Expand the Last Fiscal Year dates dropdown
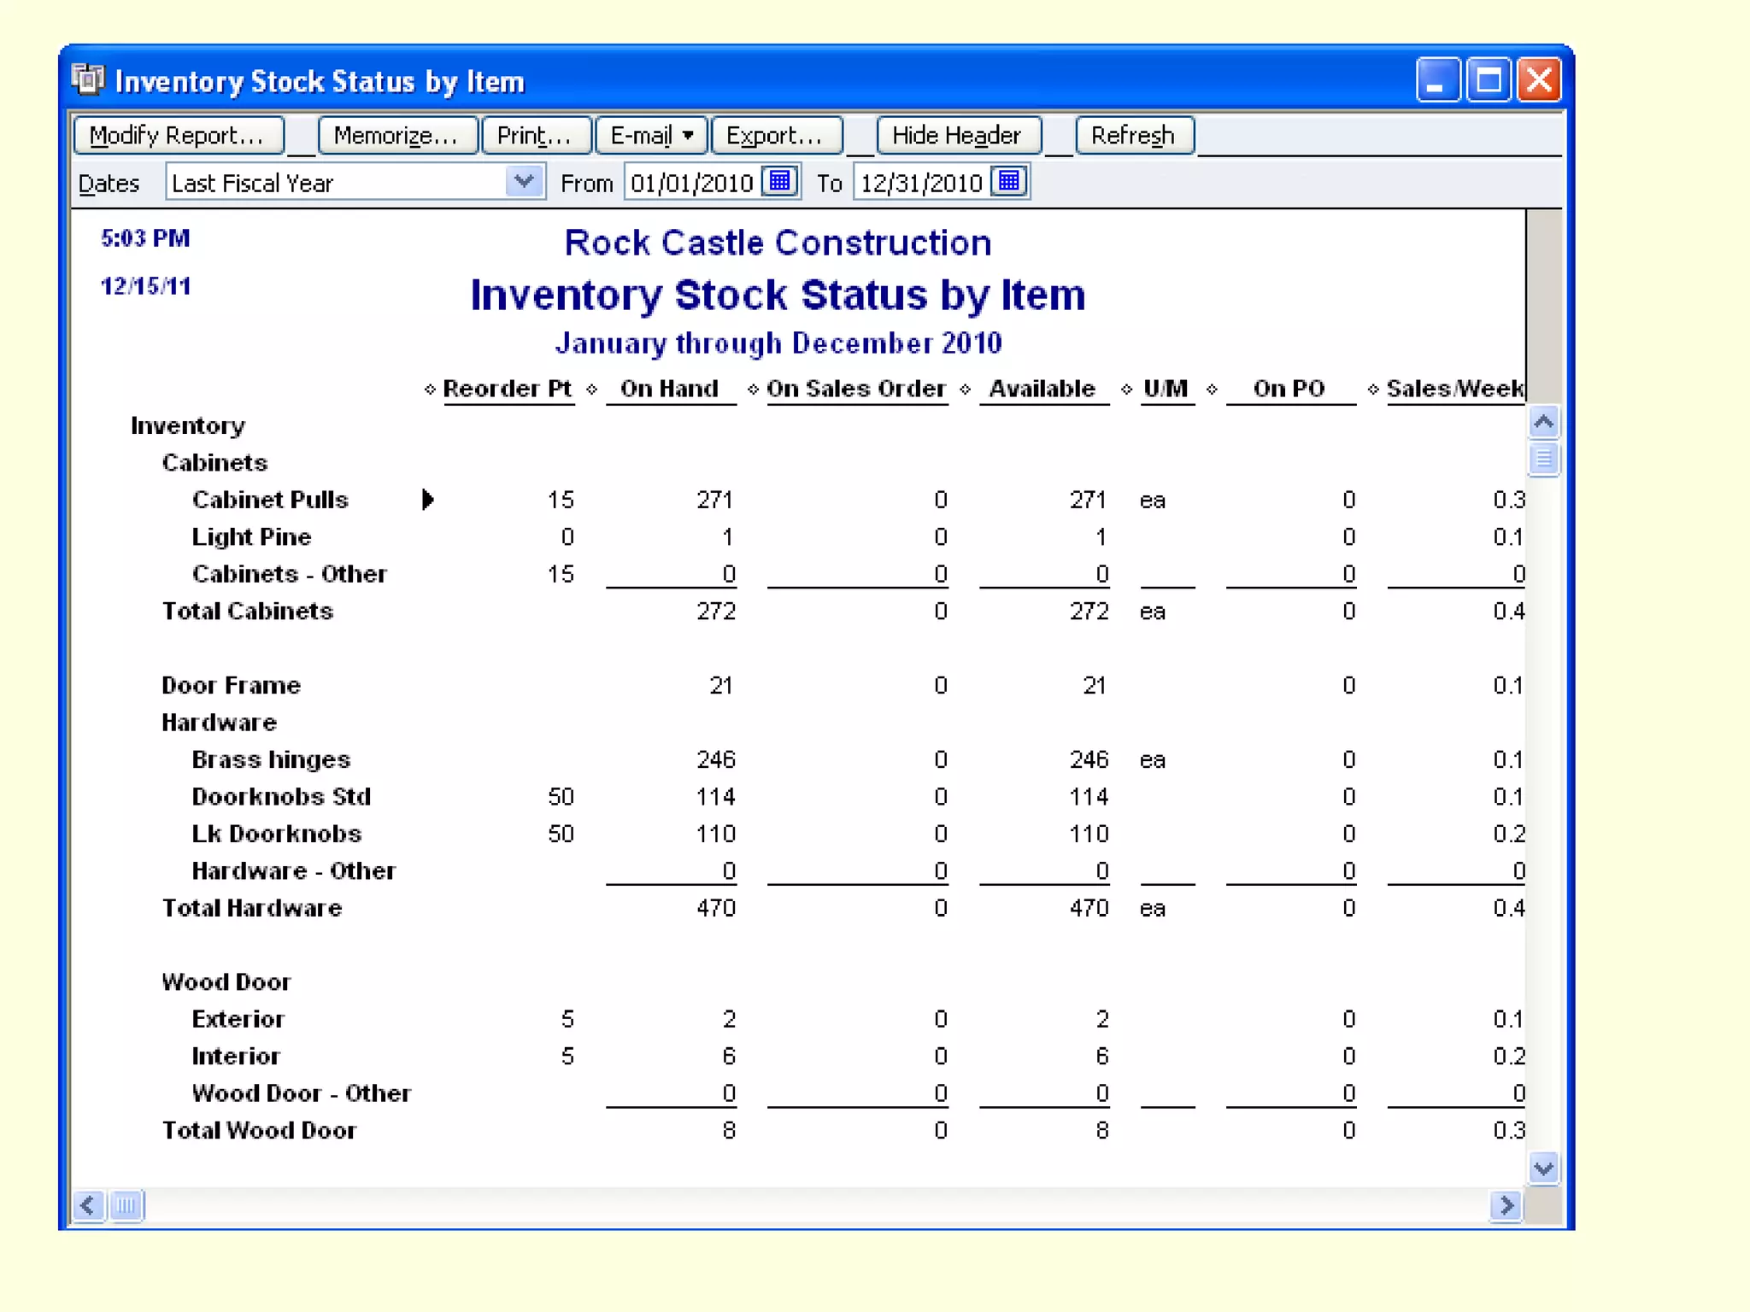 (x=524, y=182)
